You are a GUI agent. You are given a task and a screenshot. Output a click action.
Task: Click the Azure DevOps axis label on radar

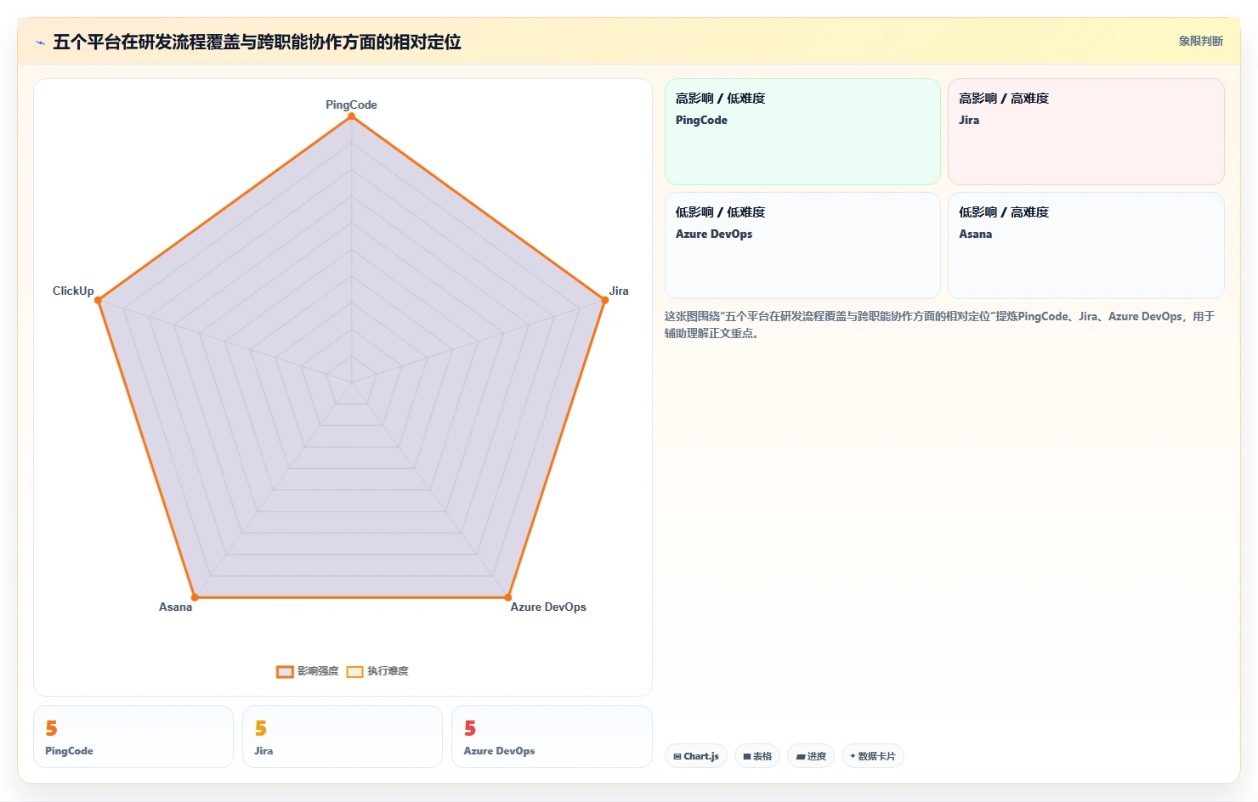548,607
